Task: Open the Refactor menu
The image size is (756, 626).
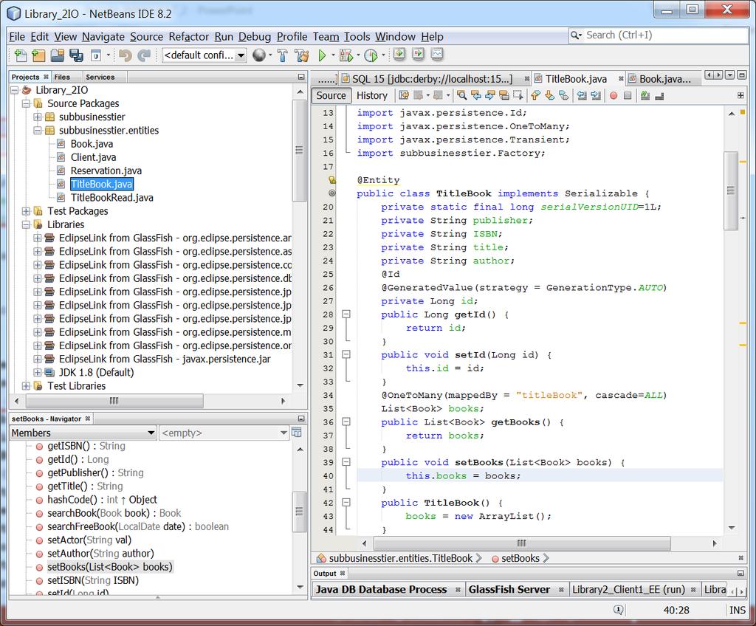Action: tap(188, 37)
